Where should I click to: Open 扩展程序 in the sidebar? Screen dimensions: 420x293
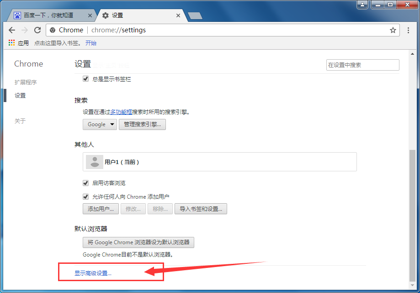(x=26, y=82)
